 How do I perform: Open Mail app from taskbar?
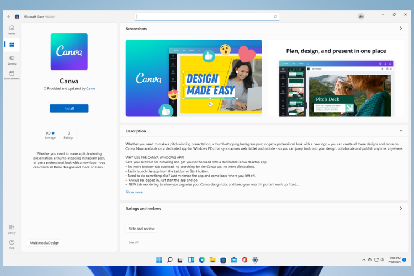tap(234, 260)
